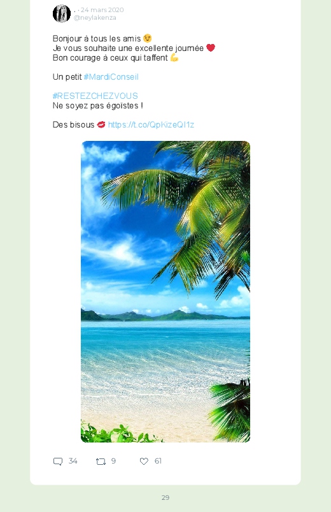Open the @neylakenza handle
The width and height of the screenshot is (331, 512).
(x=95, y=18)
